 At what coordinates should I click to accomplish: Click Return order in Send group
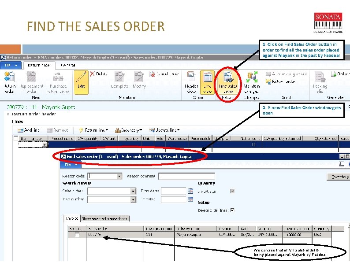pyautogui.click(x=281, y=81)
